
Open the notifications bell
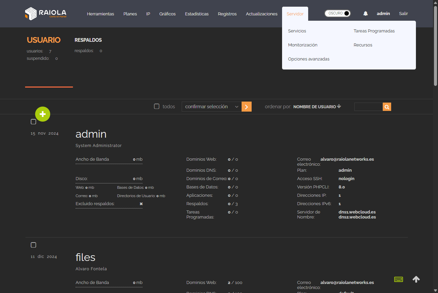click(x=365, y=14)
